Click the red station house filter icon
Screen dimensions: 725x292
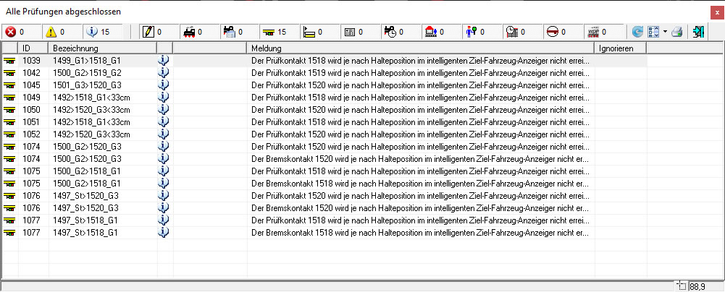point(431,32)
